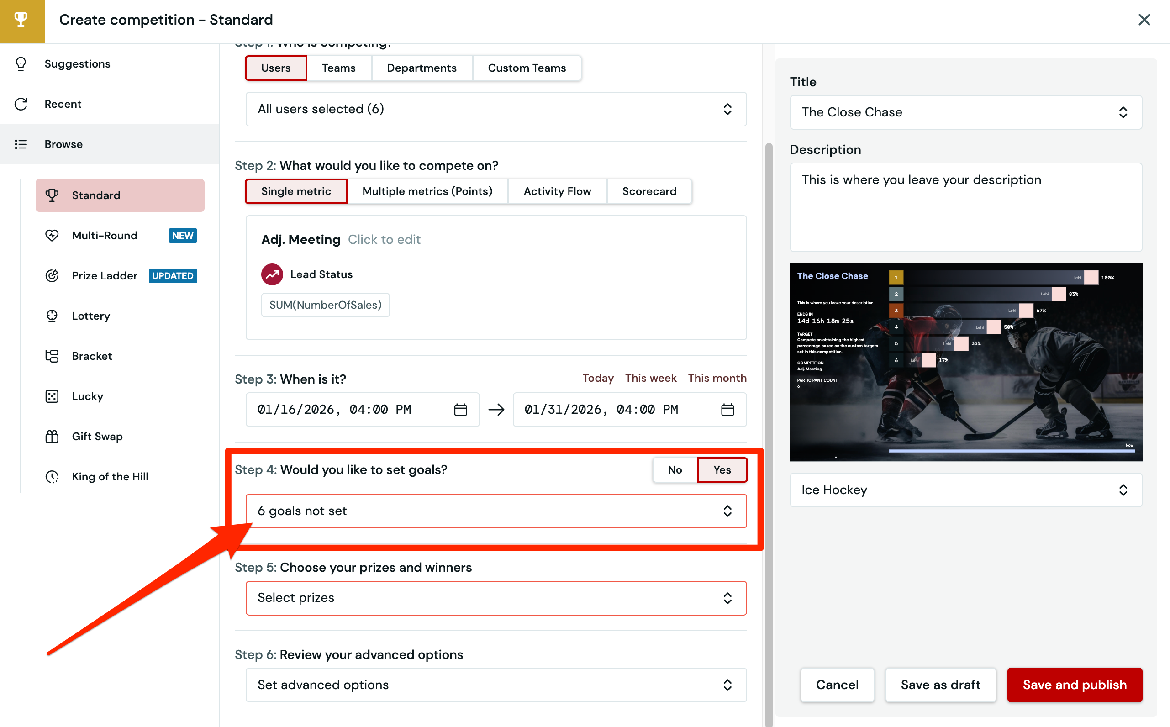1170x727 pixels.
Task: Click the King of the Hill icon
Action: (x=52, y=476)
